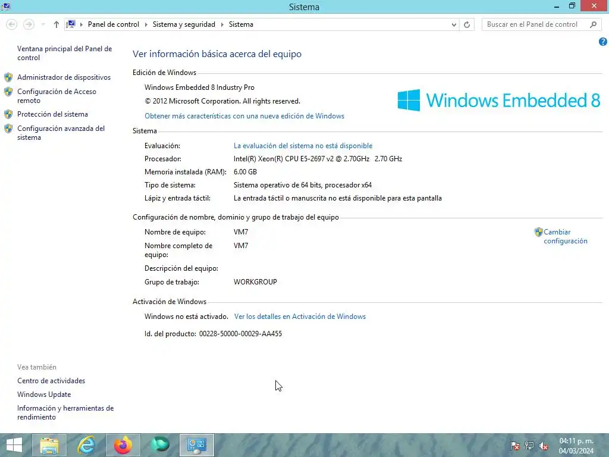Open the green circular app on taskbar
609x457 pixels.
tap(159, 445)
